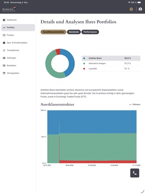Open the gold notifications badge
This screenshot has width=145, height=194.
(131, 9)
